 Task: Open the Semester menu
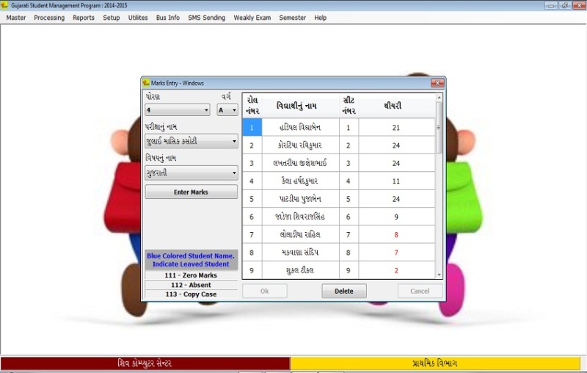coord(292,18)
